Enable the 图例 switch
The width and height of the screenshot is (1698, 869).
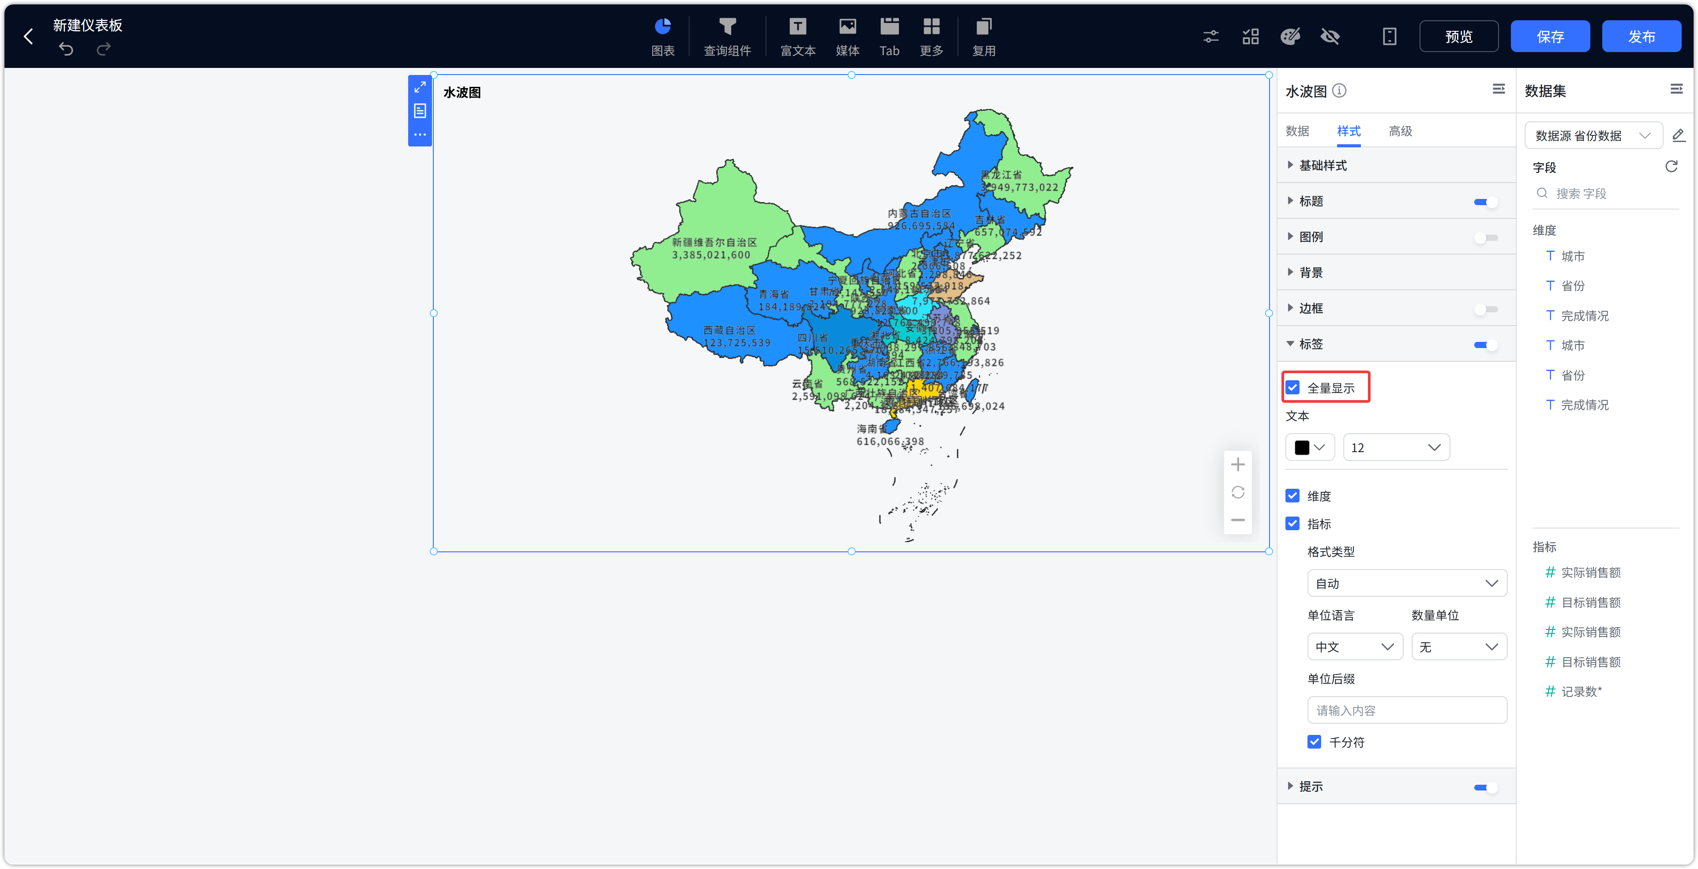tap(1486, 237)
